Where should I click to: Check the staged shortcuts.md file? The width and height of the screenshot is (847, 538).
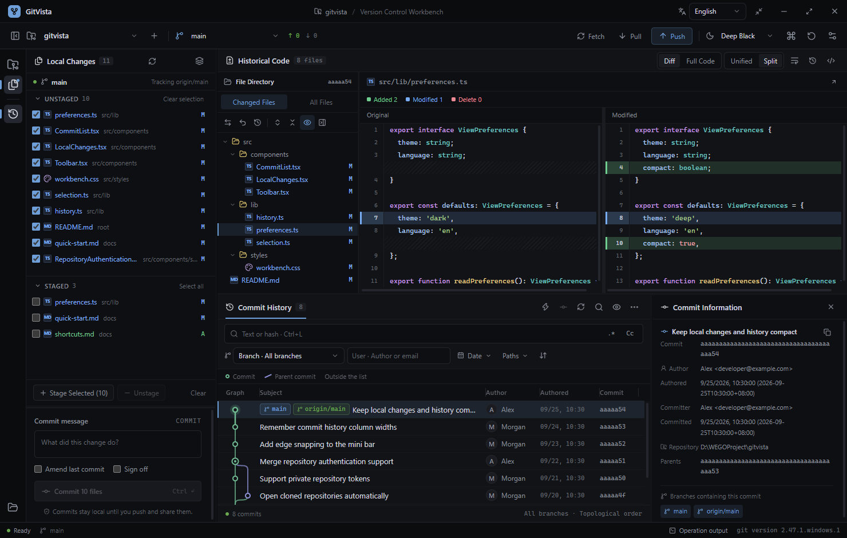pyautogui.click(x=36, y=334)
